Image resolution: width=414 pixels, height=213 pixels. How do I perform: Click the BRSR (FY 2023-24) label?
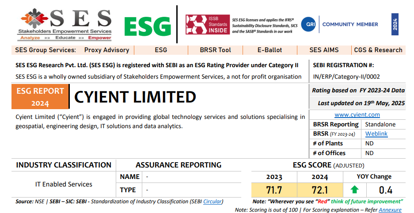pos(334,134)
